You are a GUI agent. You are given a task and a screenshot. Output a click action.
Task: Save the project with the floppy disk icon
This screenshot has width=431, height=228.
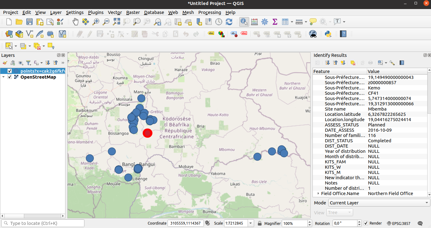click(29, 22)
